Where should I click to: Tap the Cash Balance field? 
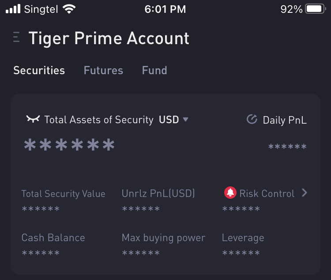point(53,244)
